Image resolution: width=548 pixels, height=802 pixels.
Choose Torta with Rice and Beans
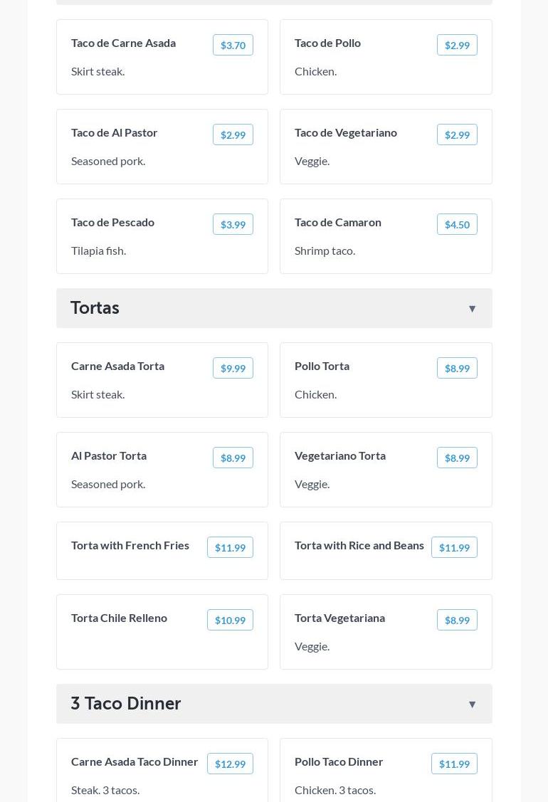tap(359, 546)
